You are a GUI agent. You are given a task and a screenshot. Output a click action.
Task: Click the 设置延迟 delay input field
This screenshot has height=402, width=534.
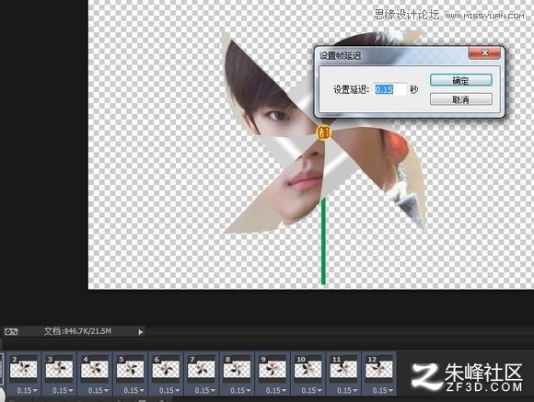point(390,89)
